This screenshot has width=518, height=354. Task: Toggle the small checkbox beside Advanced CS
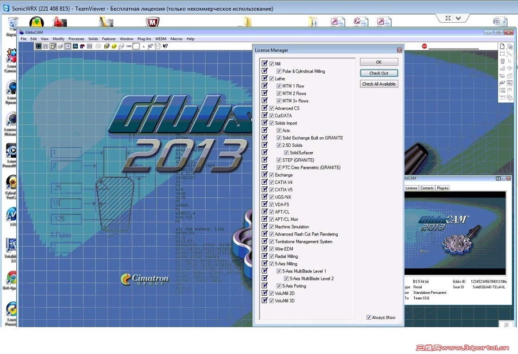coord(272,108)
